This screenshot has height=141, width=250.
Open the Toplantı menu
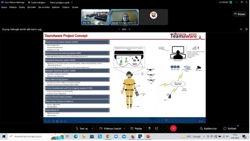pyautogui.click(x=66, y=7)
